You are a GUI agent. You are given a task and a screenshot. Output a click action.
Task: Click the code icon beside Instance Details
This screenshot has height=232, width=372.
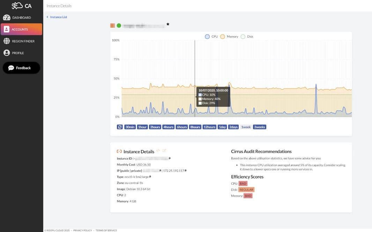coord(158,151)
